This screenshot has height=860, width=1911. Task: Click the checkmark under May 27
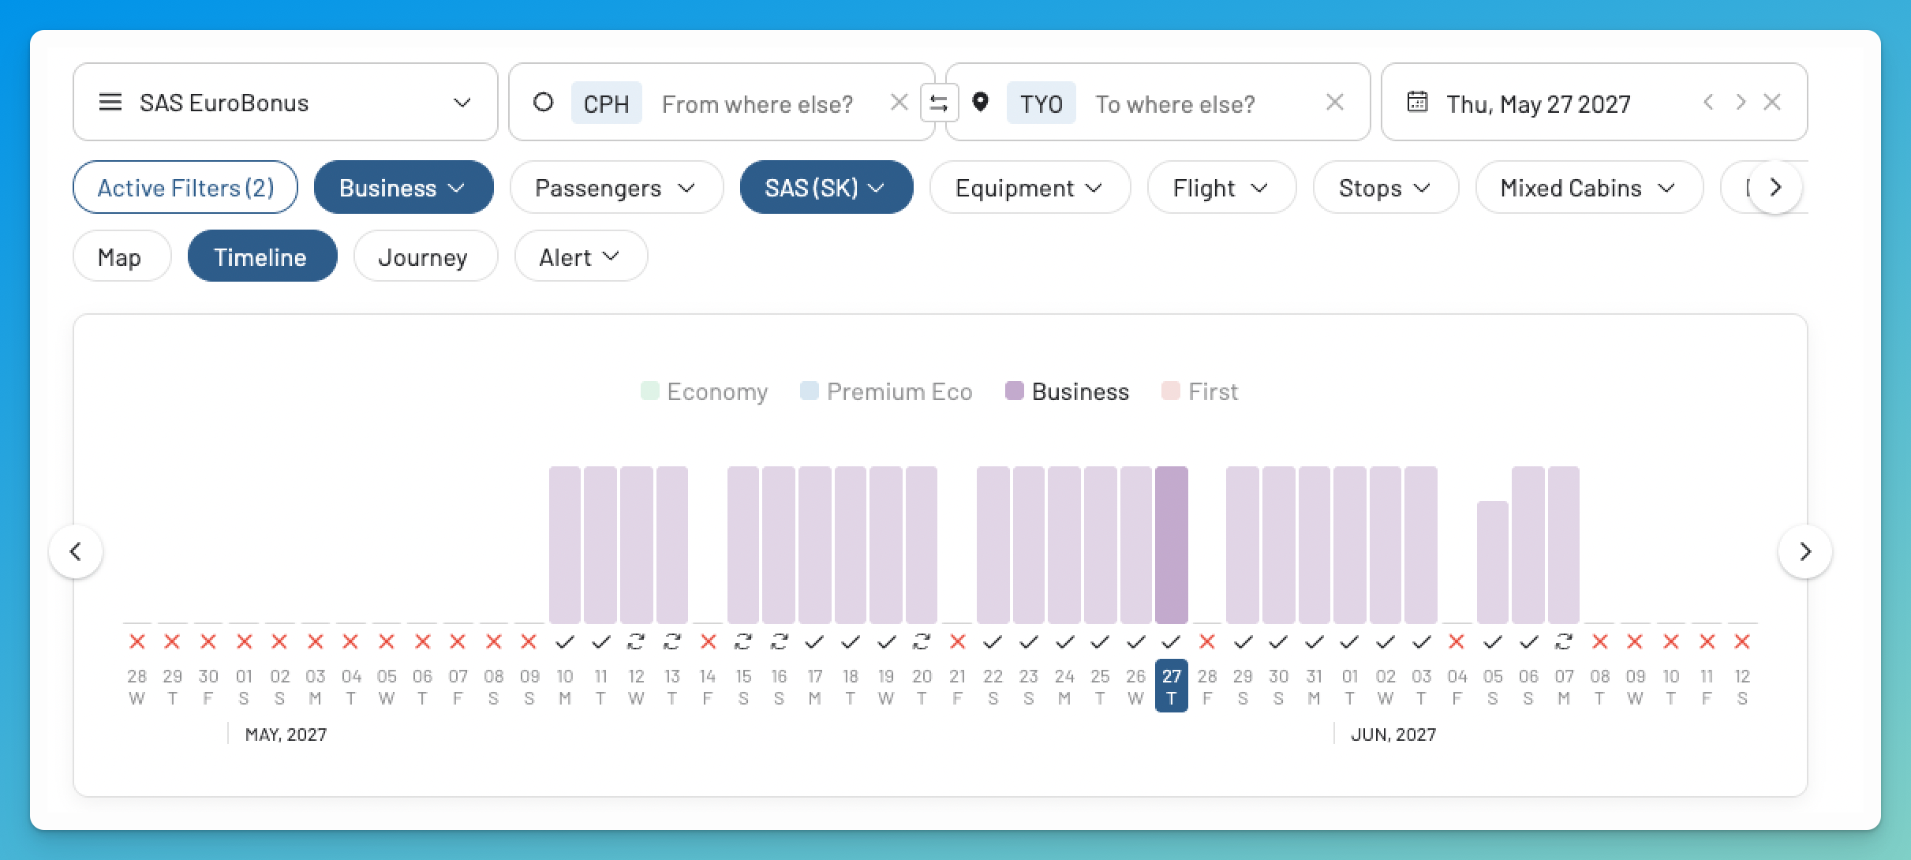pos(1172,642)
